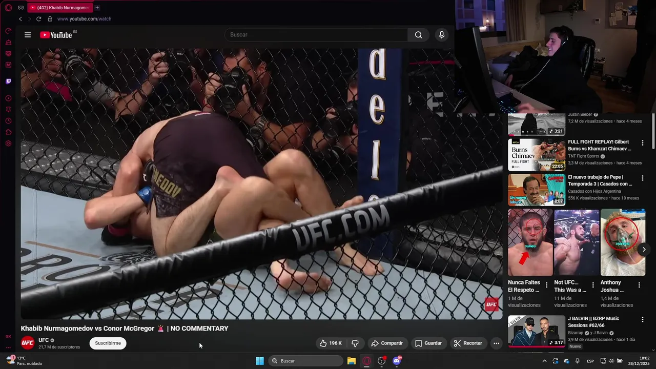Click the site security padlock icon
The width and height of the screenshot is (656, 369).
(50, 19)
